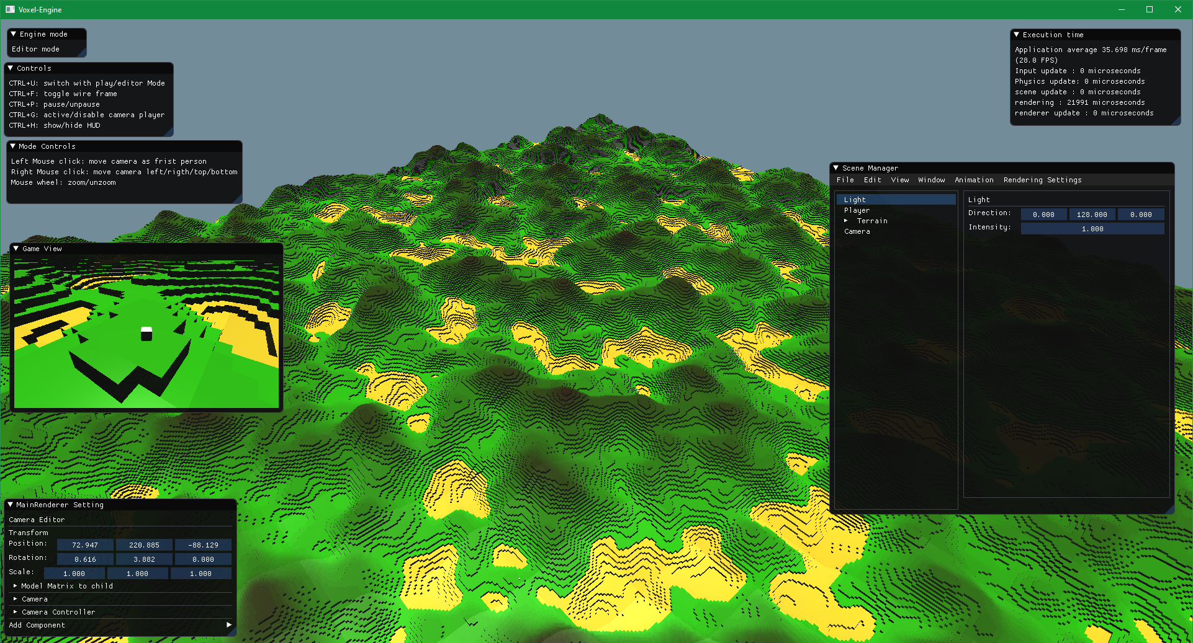Click the Light Intensity slider

tap(1092, 229)
